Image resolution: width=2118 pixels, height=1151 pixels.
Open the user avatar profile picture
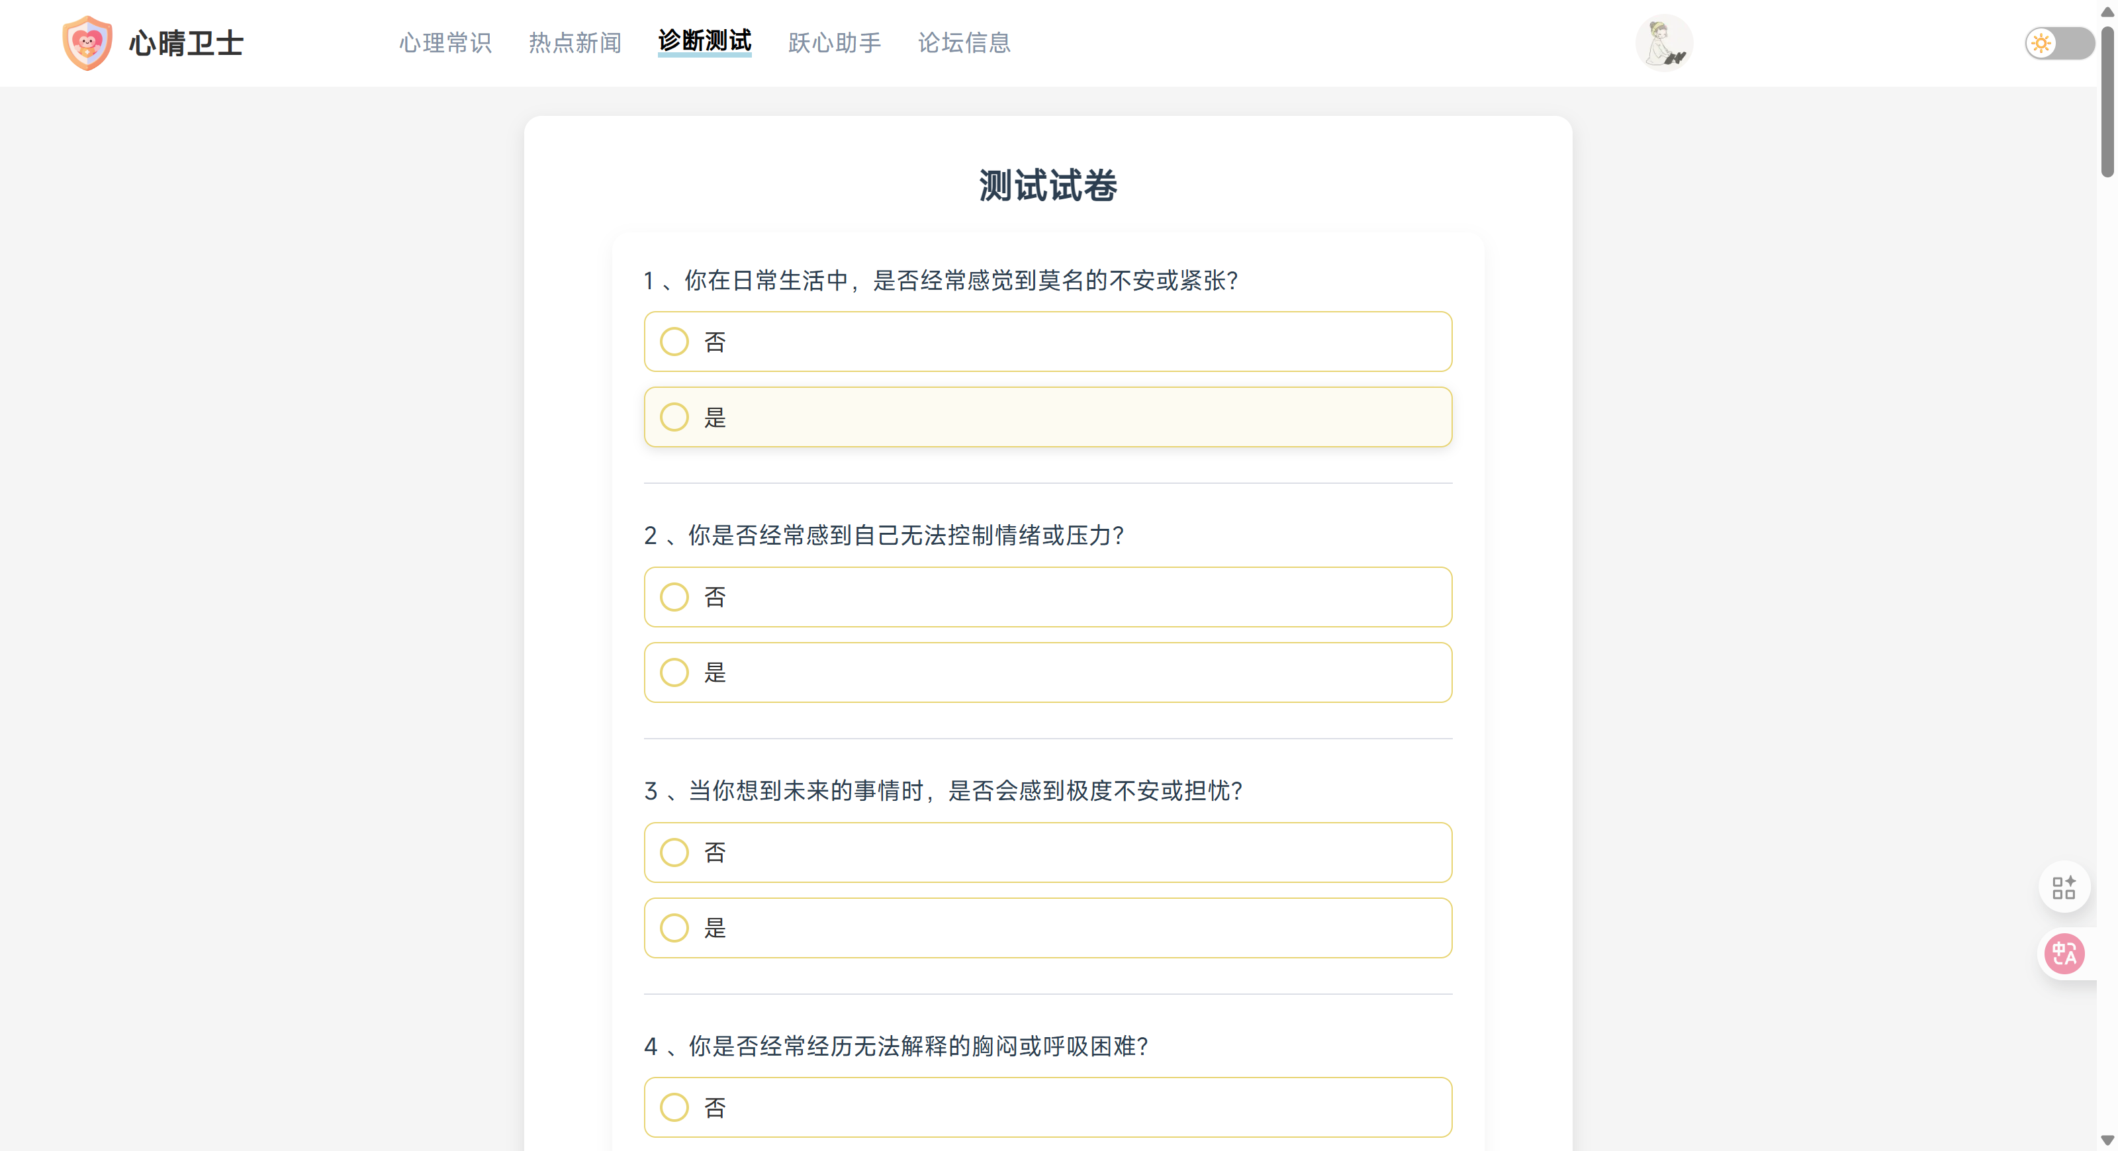click(x=1663, y=43)
